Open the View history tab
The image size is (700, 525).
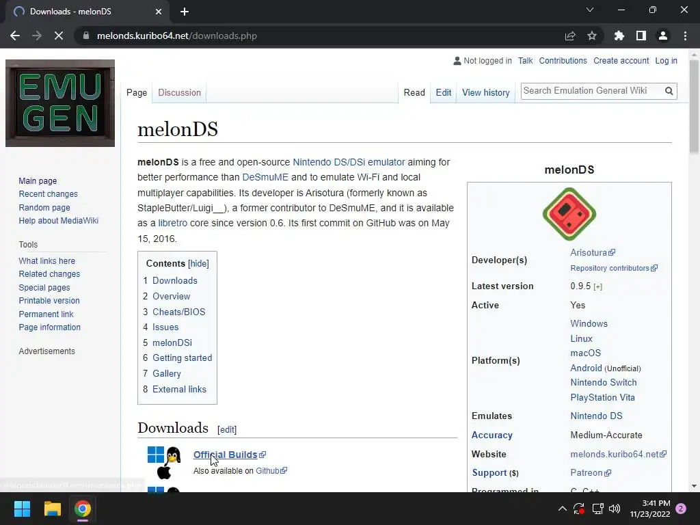486,92
